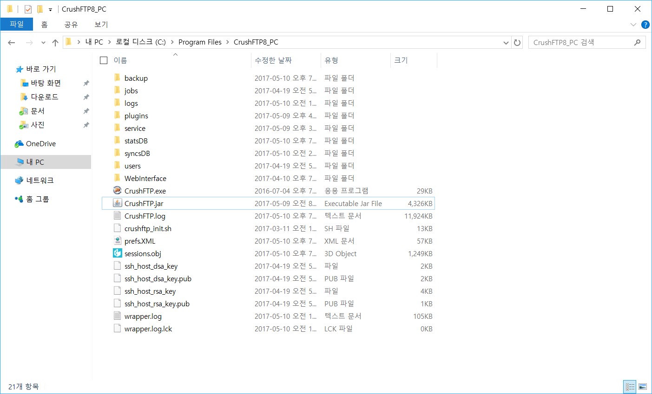Click the search magnifier icon
The height and width of the screenshot is (394, 652).
[637, 42]
